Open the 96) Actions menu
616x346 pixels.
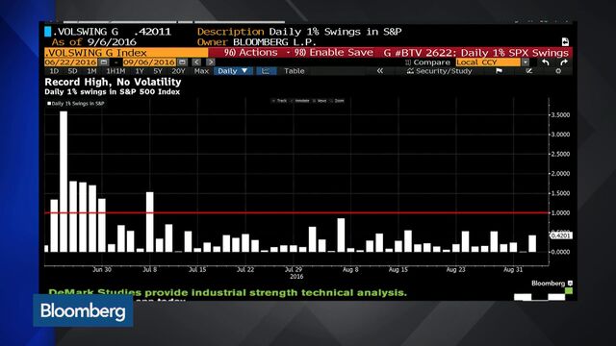250,53
